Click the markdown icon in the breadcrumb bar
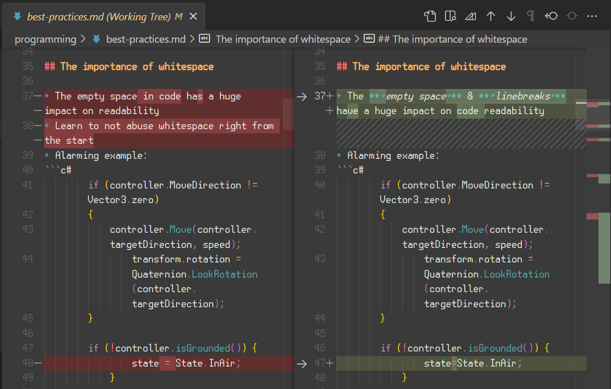This screenshot has height=389, width=611. point(96,39)
